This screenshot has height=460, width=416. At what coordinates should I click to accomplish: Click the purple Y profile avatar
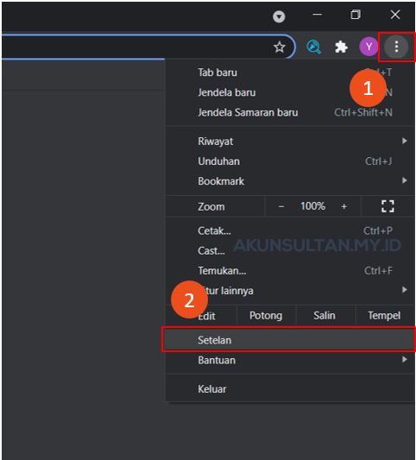tap(369, 47)
